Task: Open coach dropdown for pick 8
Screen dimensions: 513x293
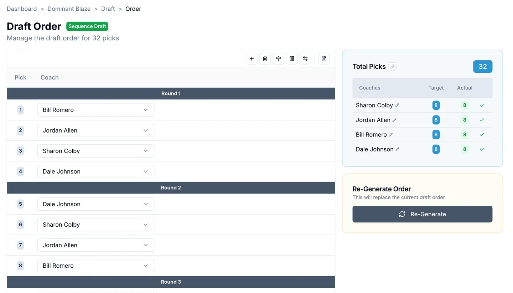Action: pos(96,266)
